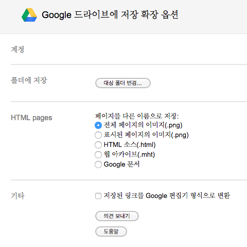Click the page title Google 드라이브에 저장 확장 옵션

point(110,15)
